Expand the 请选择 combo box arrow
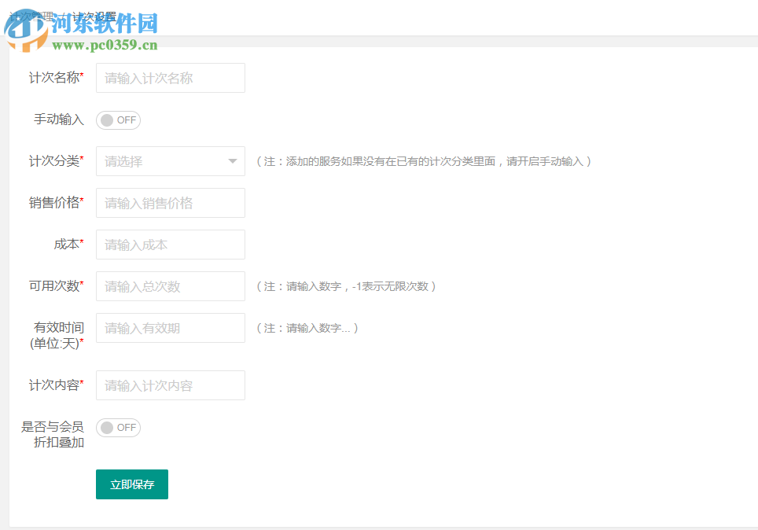Screen dimensions: 758x530 click(234, 160)
